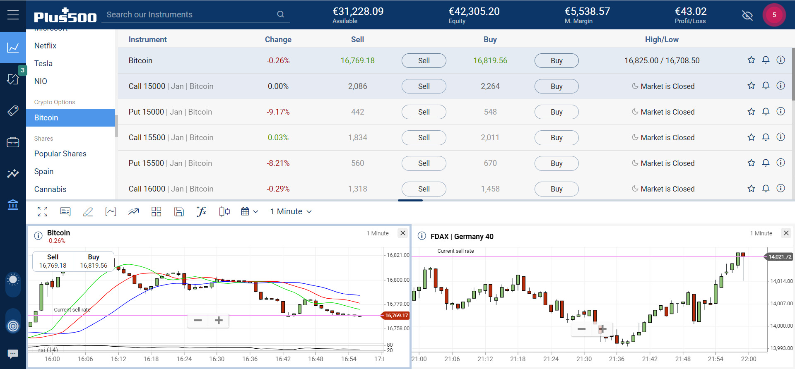Change chart type icon in toolbar
795x369 pixels.
(x=111, y=211)
